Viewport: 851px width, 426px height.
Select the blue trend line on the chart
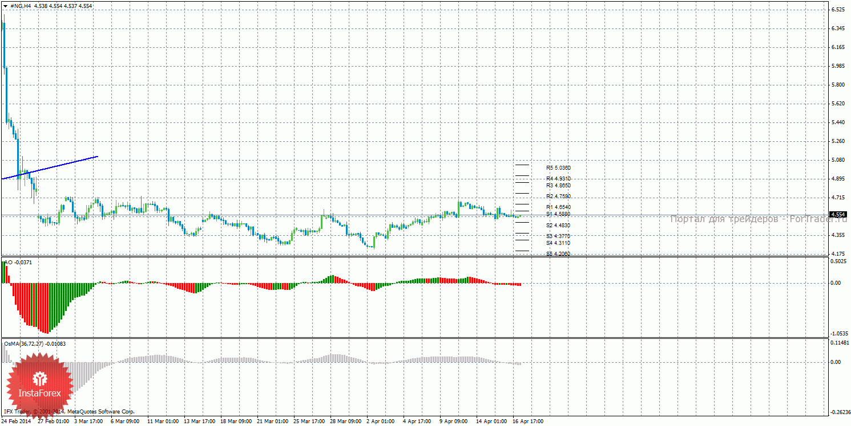[x=50, y=167]
